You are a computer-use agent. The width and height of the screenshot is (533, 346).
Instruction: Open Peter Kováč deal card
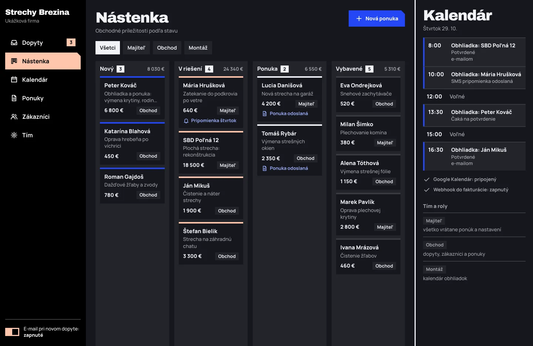click(x=132, y=98)
